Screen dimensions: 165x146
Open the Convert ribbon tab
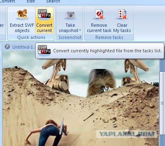(x=7, y=1)
